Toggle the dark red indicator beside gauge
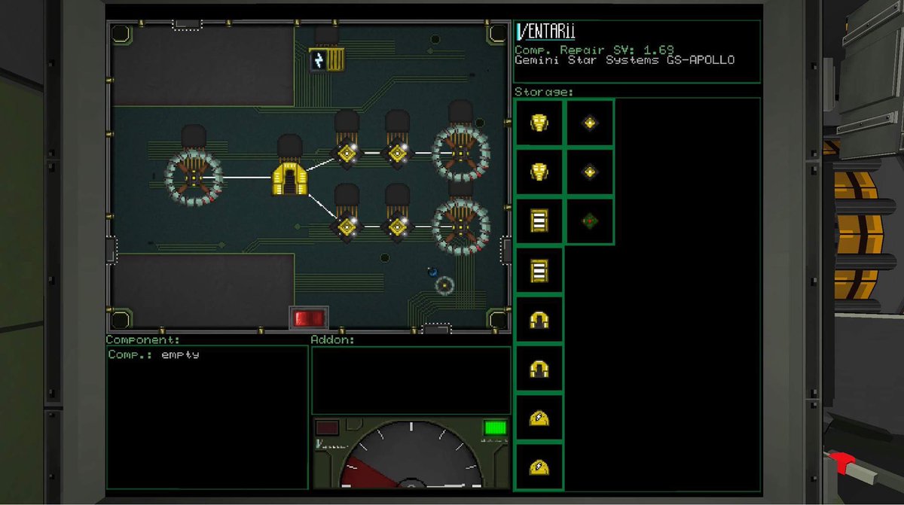Image resolution: width=904 pixels, height=505 pixels. 326,428
